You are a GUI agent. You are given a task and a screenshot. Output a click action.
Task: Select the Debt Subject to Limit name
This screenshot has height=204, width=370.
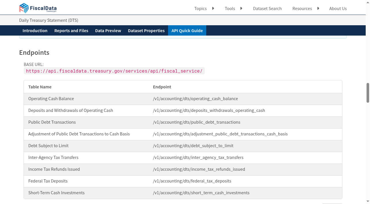click(x=49, y=146)
